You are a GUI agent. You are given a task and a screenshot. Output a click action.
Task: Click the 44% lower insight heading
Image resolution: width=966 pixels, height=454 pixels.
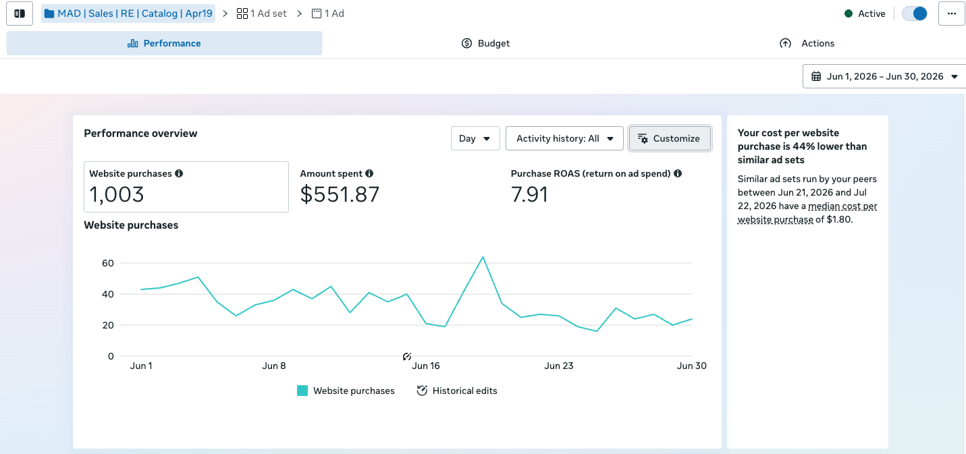click(x=803, y=146)
